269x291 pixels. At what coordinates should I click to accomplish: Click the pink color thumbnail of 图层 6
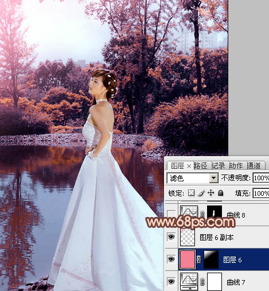[x=188, y=259]
